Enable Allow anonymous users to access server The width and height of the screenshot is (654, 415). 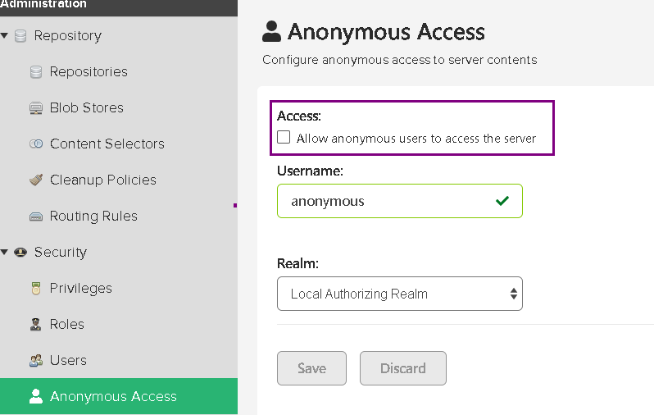click(x=284, y=138)
